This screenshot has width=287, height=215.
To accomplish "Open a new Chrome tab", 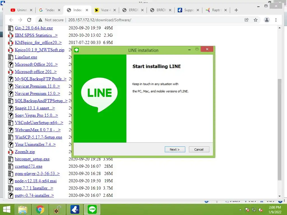I will point(236,10).
